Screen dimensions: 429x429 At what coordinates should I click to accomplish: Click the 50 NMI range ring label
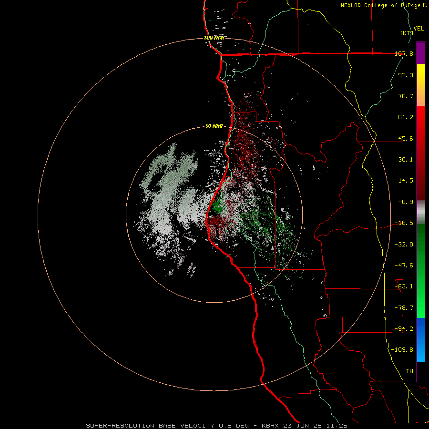click(214, 126)
